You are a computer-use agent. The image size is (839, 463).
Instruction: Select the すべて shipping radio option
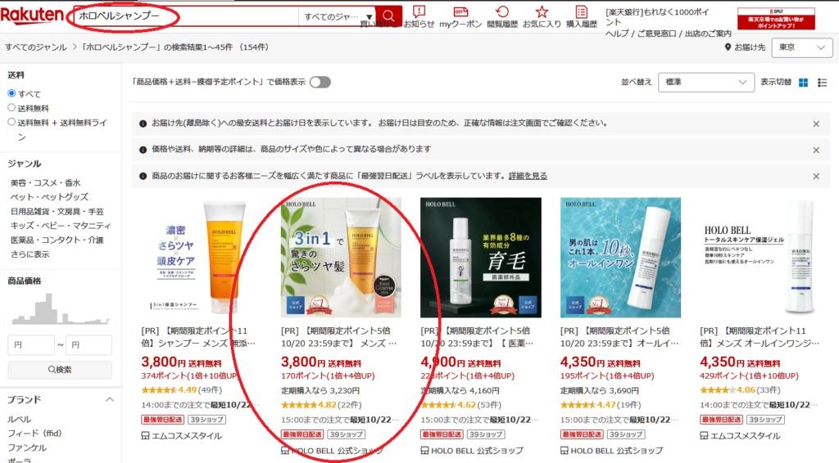(11, 94)
